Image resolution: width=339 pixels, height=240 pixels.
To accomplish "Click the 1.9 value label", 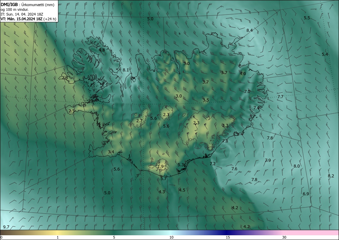I will pos(160,167).
